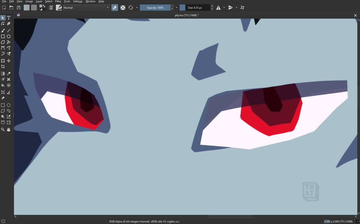Select the Dynamic Brush tool
Viewport: 360px width, 224px height.
coord(3,54)
